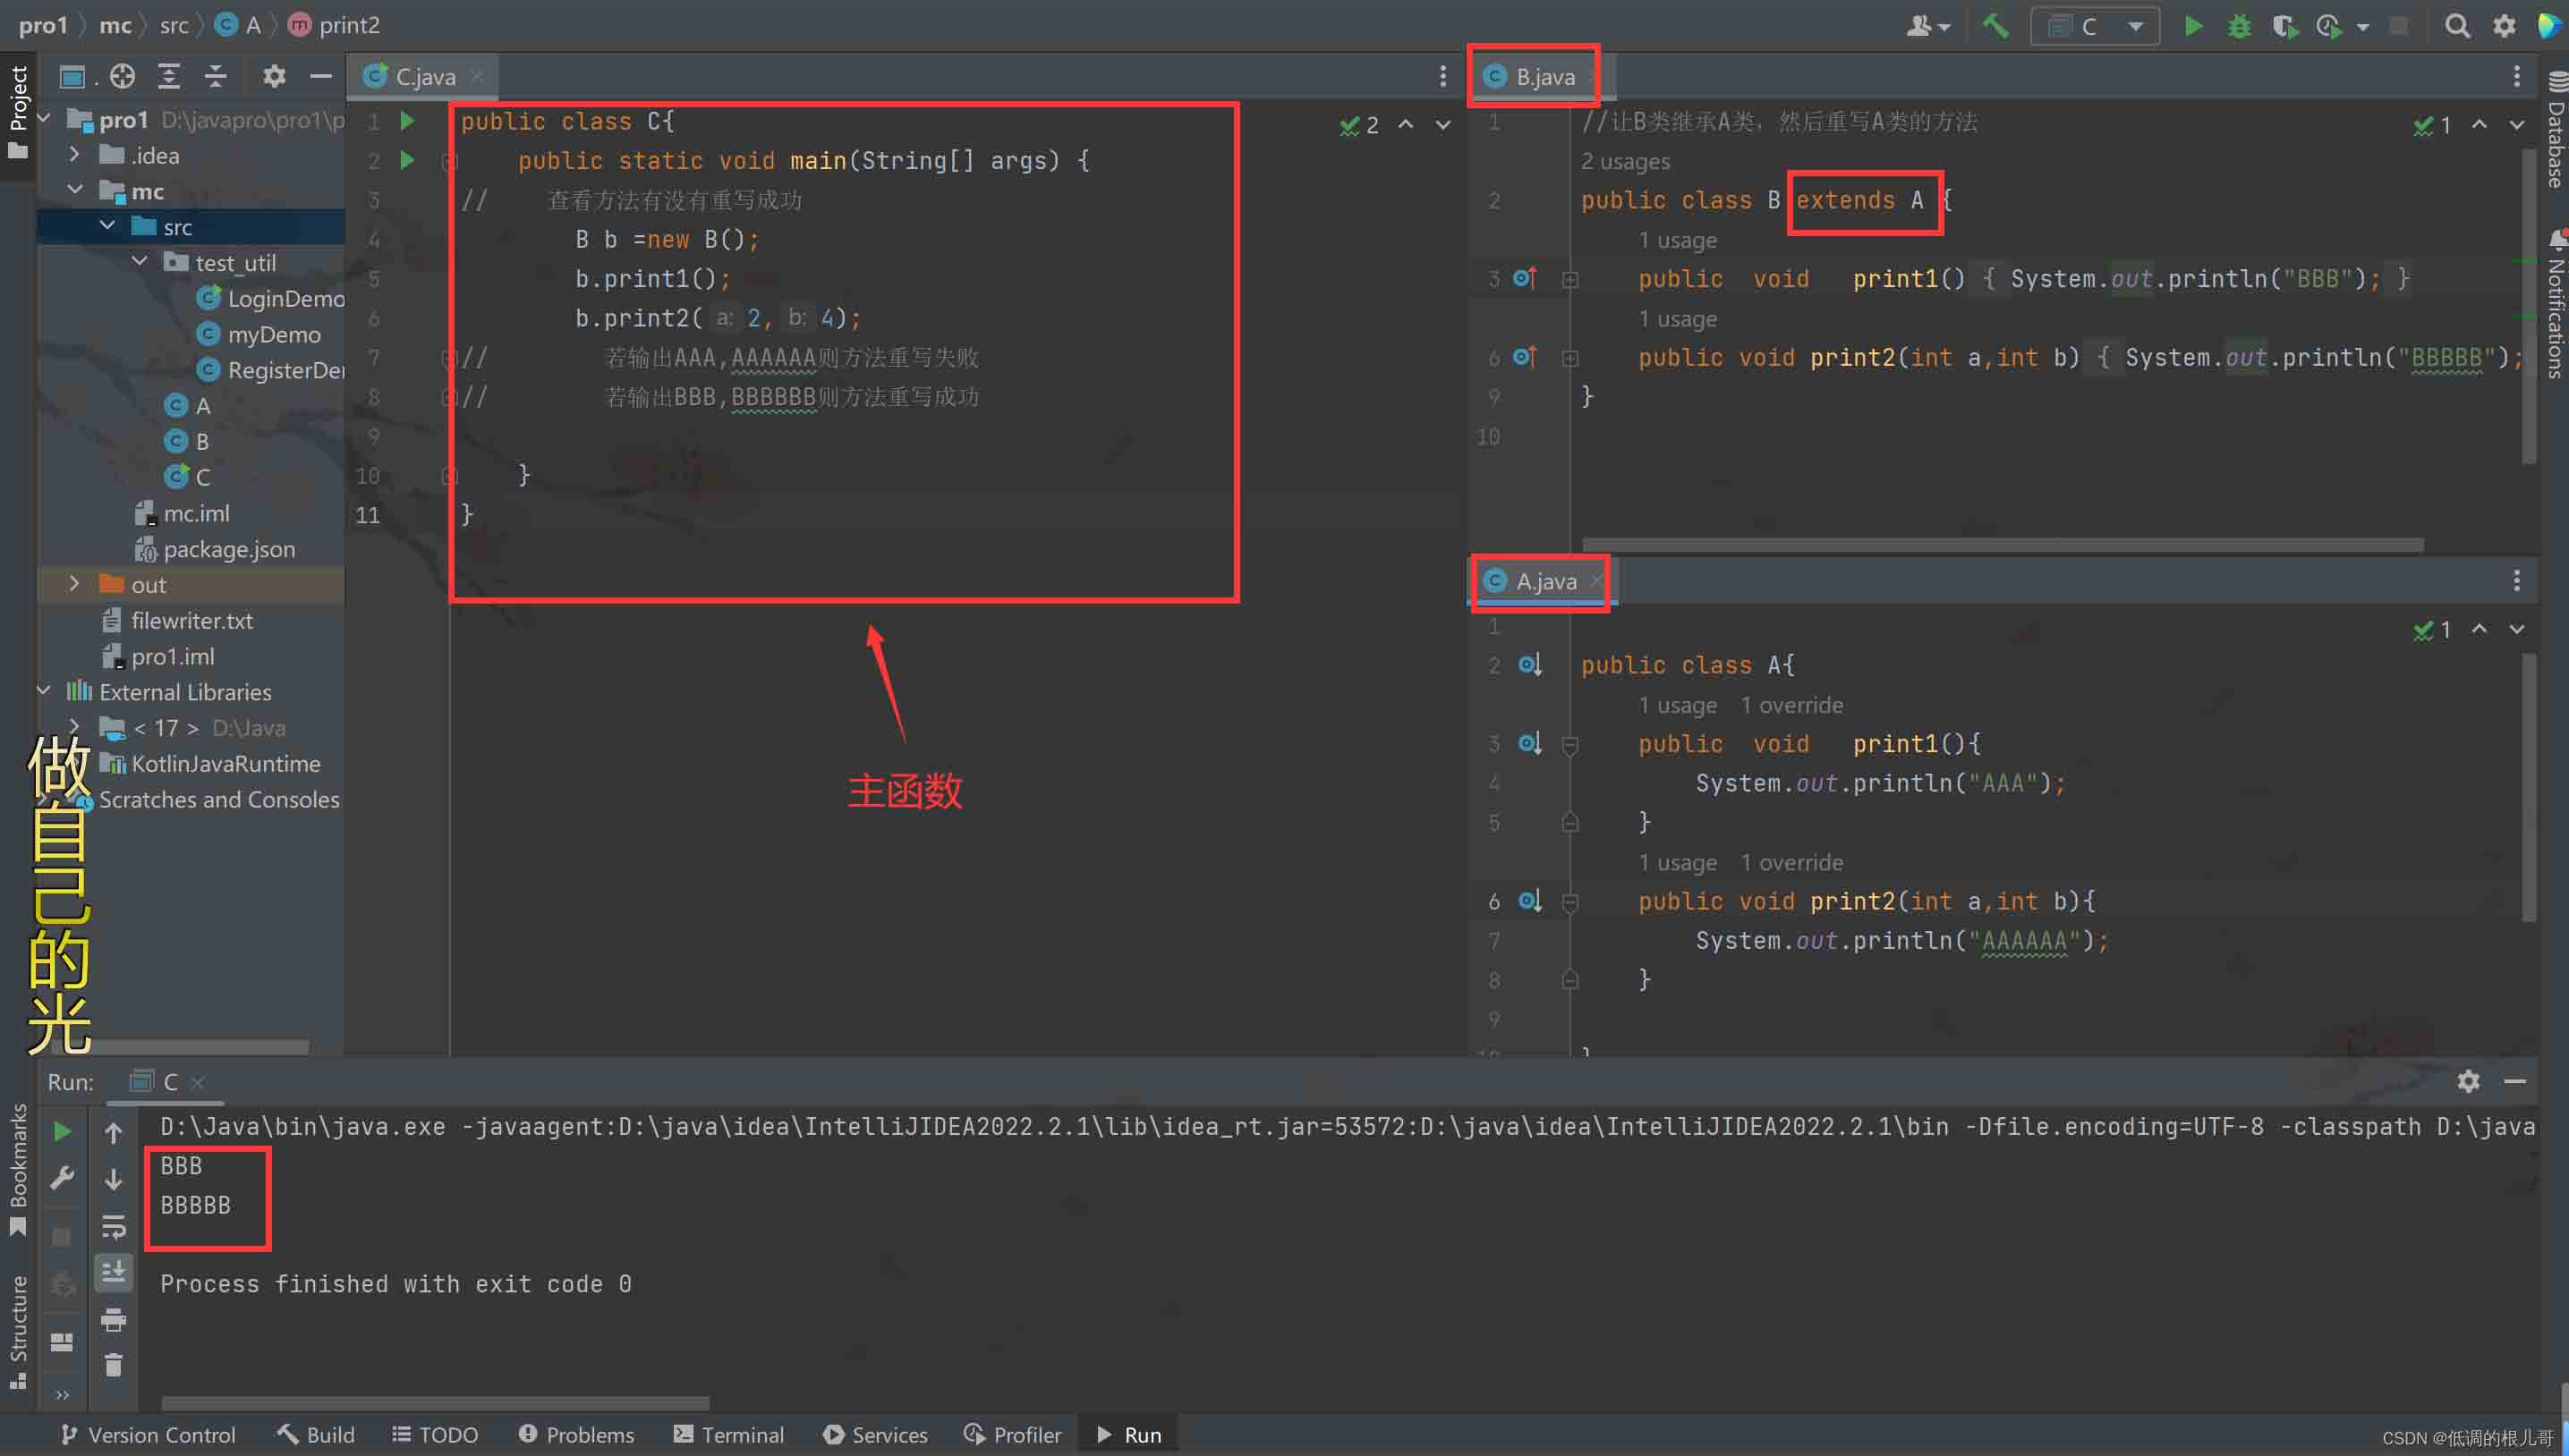Click the Debug bug icon in top toolbar
The height and width of the screenshot is (1456, 2569).
tap(2239, 26)
